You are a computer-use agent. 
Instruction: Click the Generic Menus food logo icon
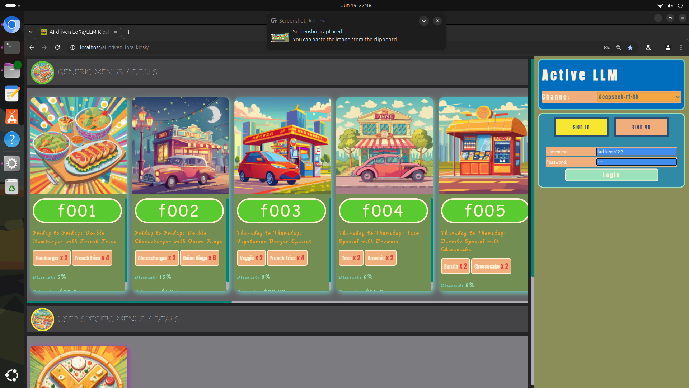pos(42,73)
